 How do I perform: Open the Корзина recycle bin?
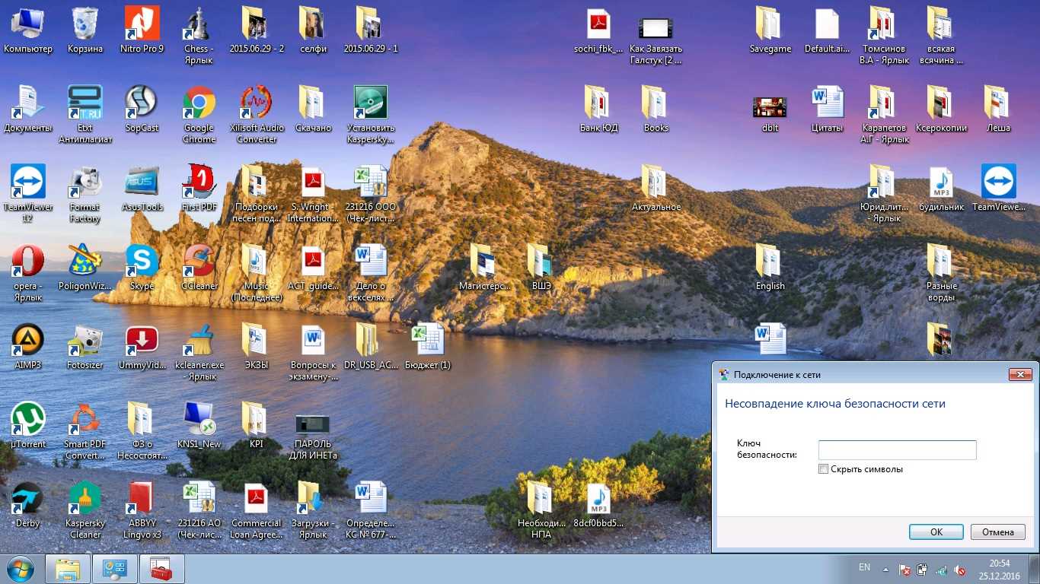pos(85,30)
